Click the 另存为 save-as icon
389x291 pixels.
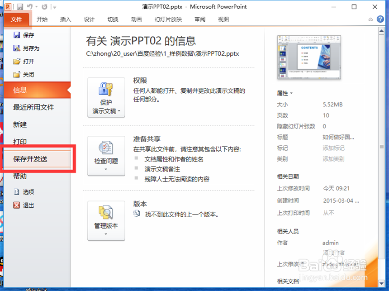coord(17,48)
